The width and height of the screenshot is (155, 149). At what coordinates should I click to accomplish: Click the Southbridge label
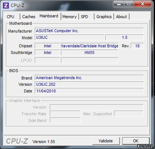click(21, 53)
